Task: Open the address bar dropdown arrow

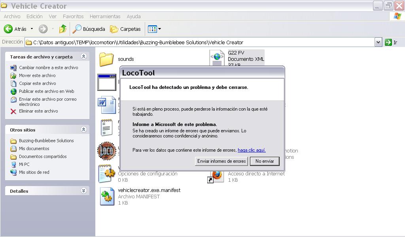Action: [378, 42]
